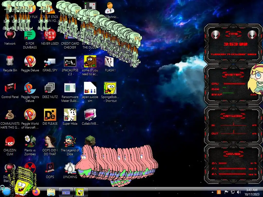Open the network tray icon
Image resolution: width=263 pixels, height=197 pixels.
pos(233,192)
